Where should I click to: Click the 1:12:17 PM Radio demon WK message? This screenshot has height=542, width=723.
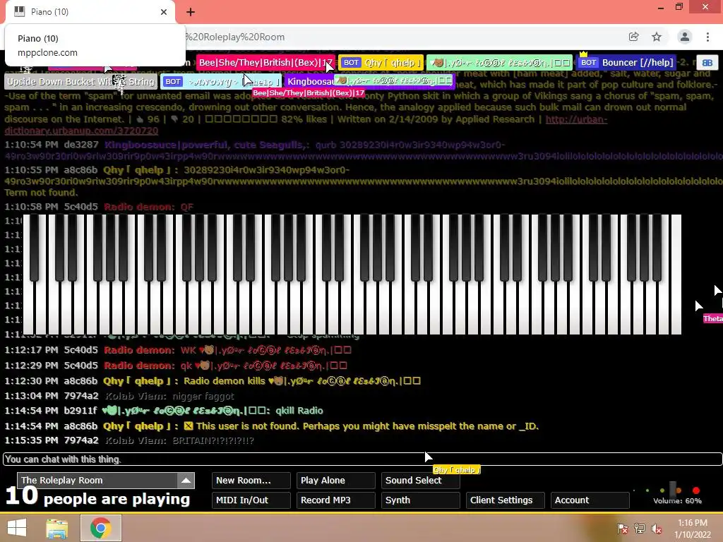coord(178,350)
